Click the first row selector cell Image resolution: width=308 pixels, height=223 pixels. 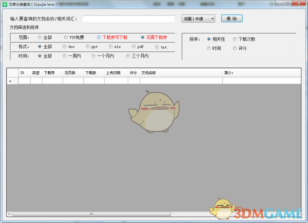click(12, 81)
